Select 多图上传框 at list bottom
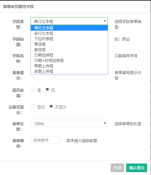Viewport: 151px width, 175px height. pyautogui.click(x=69, y=71)
